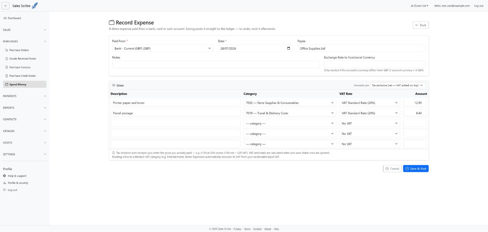Open Spend Money in the sidebar

(x=25, y=84)
